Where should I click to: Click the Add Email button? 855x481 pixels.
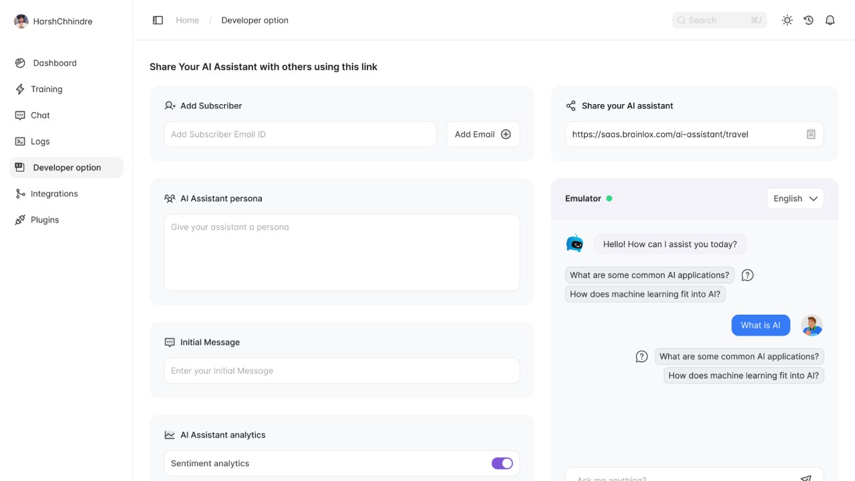483,134
